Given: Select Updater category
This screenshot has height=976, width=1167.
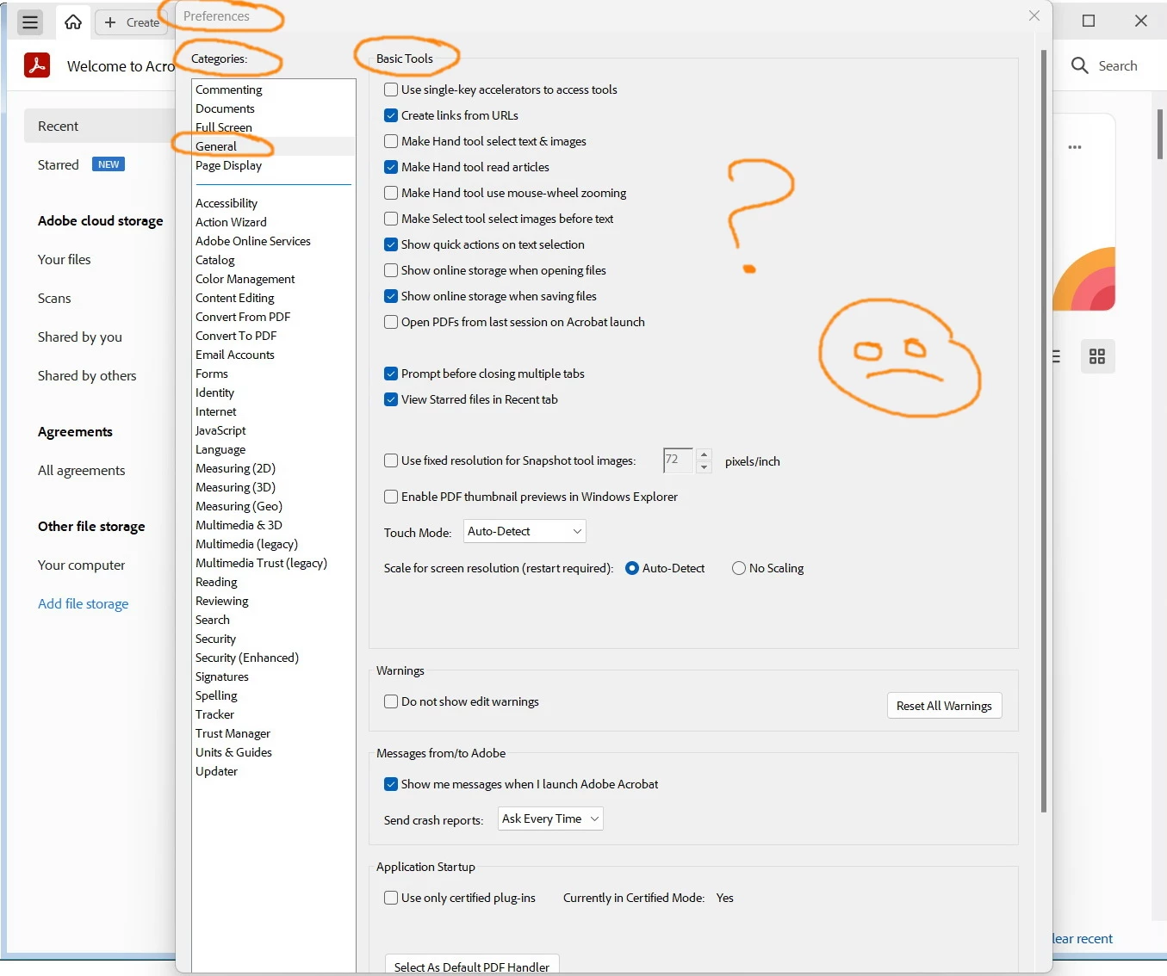Looking at the screenshot, I should 216,771.
